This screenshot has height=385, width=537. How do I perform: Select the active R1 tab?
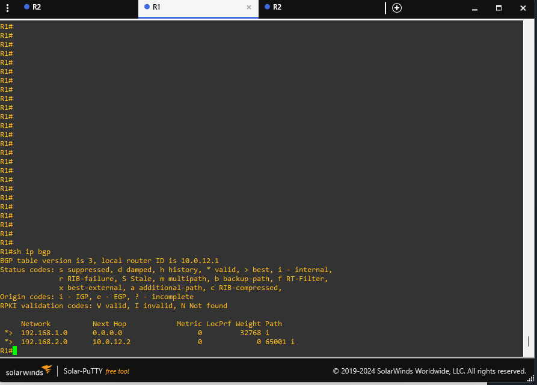tap(198, 8)
